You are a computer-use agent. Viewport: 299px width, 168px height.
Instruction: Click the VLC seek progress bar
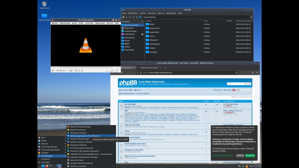(86, 67)
